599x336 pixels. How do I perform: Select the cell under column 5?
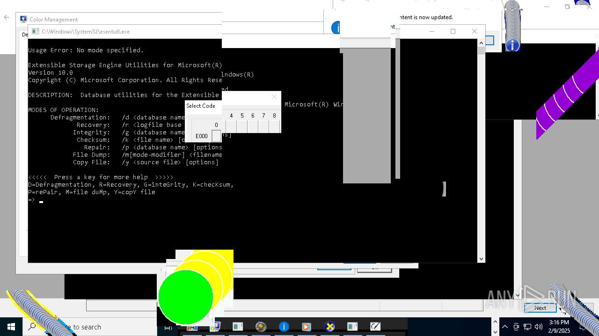(x=242, y=126)
